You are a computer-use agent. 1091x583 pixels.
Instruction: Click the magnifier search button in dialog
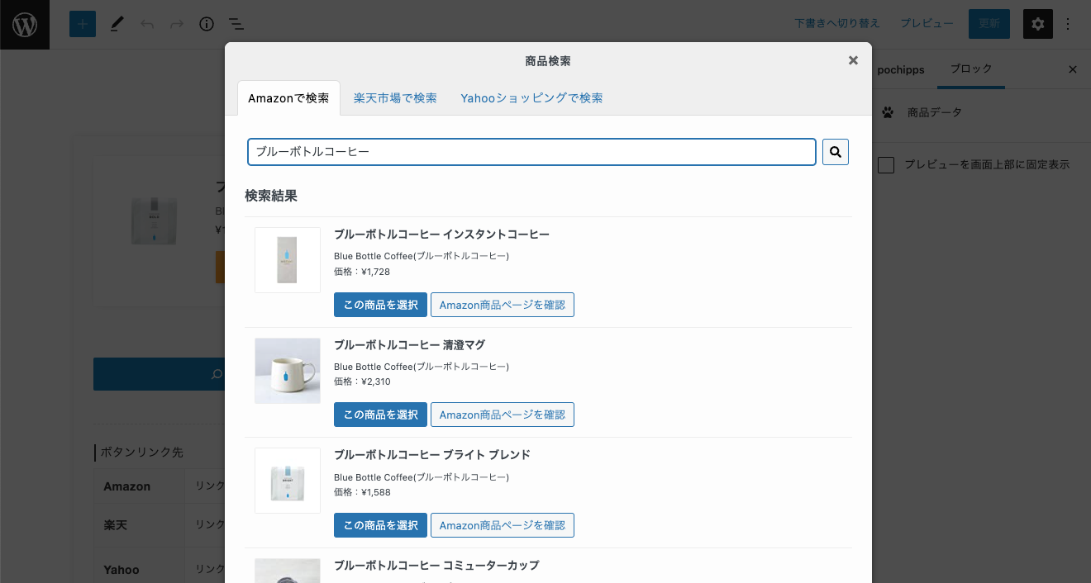click(836, 152)
